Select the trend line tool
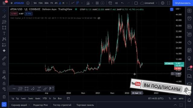193x108 pixels. coord(4,16)
